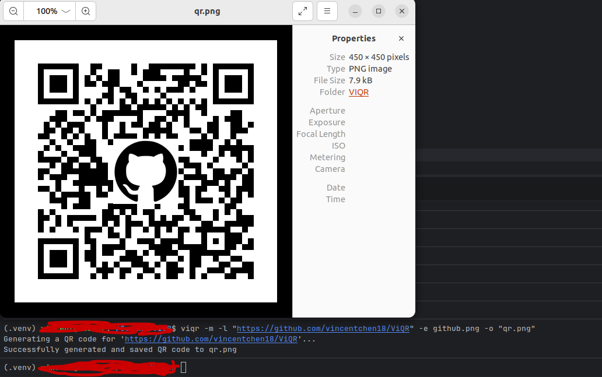The image size is (602, 377).
Task: Click the 'Camera' property label
Action: coord(330,169)
